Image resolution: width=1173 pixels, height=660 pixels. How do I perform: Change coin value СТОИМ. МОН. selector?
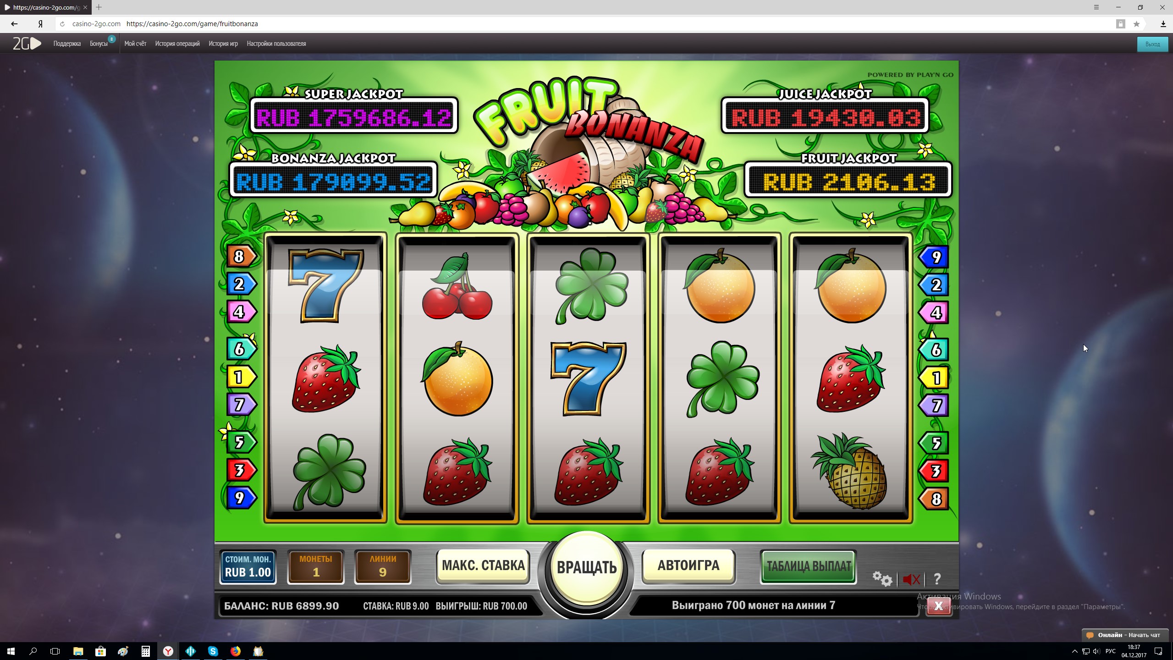click(248, 566)
